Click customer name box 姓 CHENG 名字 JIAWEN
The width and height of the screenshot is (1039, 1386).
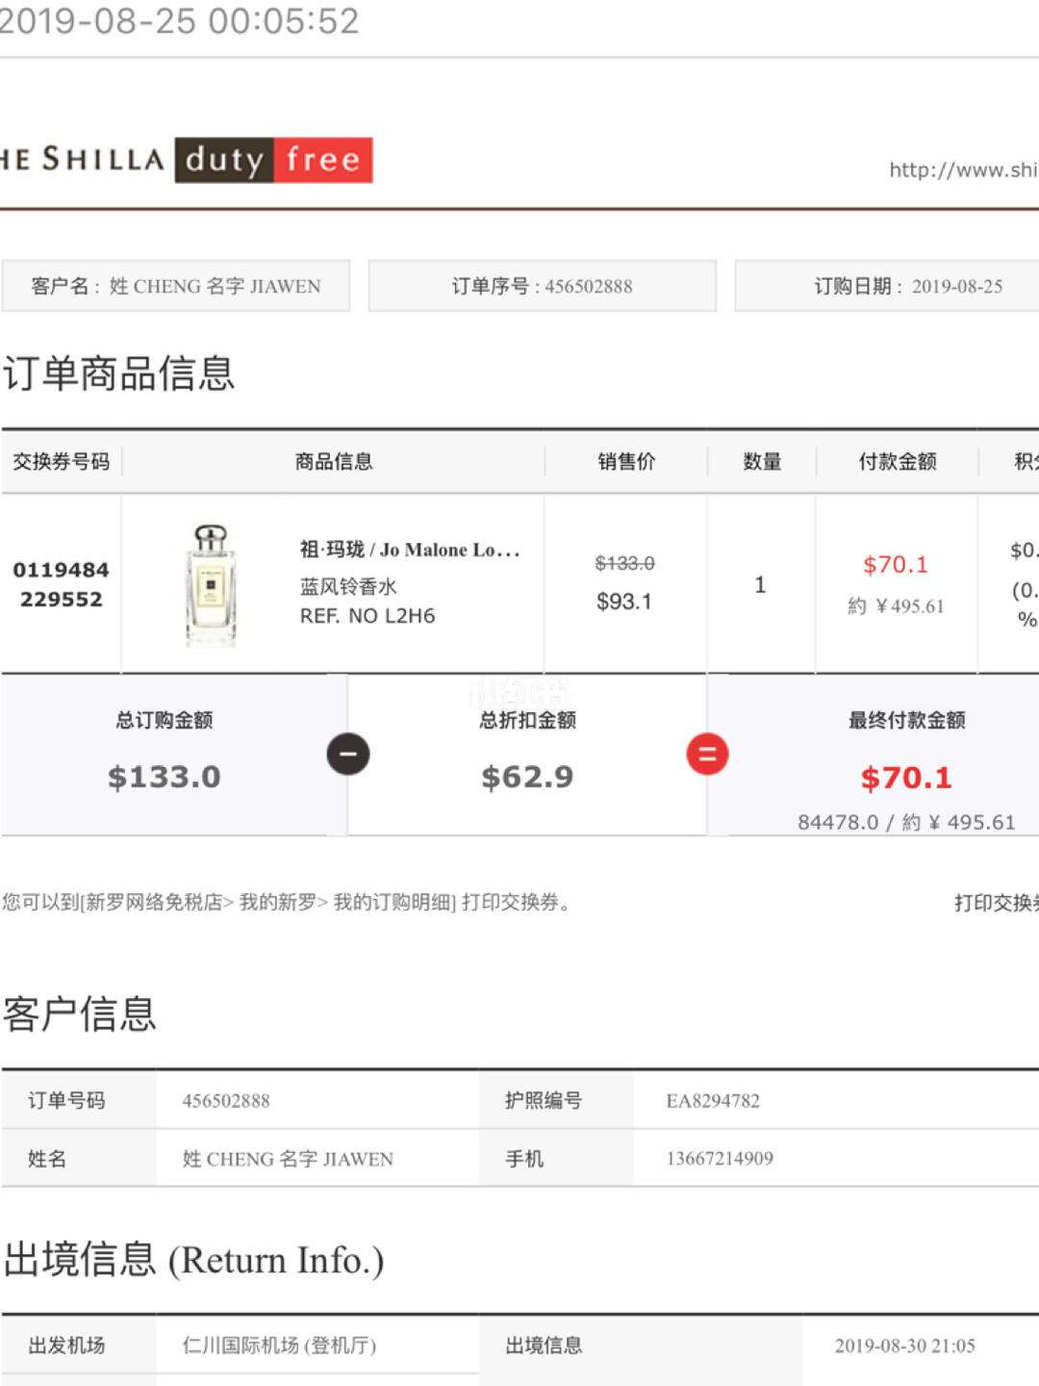tap(176, 286)
